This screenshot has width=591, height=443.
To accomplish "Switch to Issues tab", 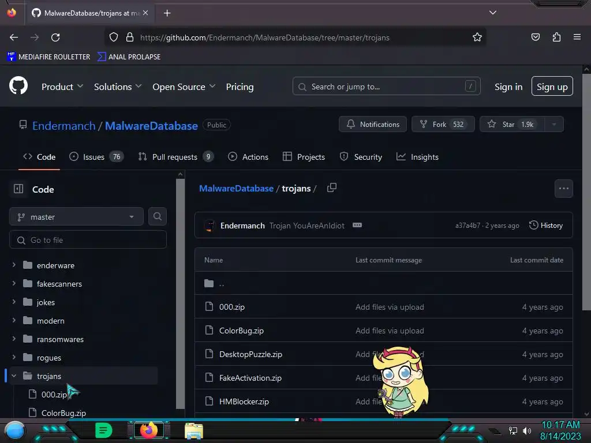I will click(96, 157).
